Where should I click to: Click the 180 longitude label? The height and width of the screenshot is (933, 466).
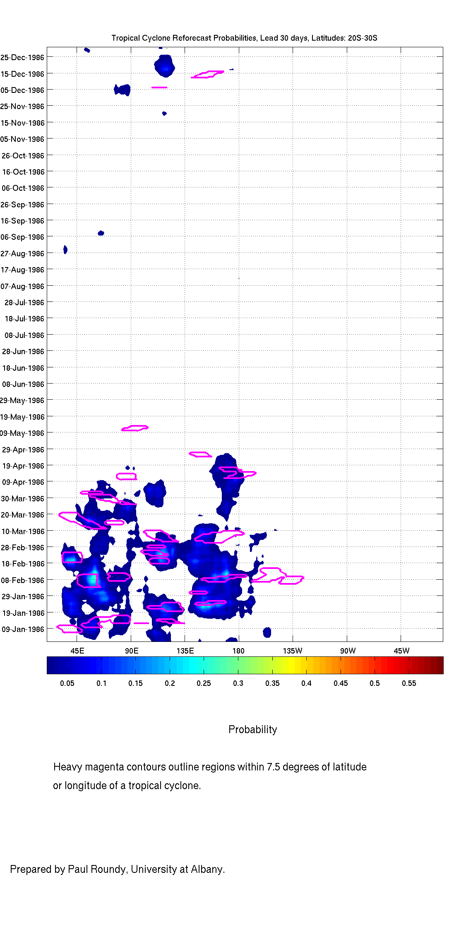coord(238,651)
